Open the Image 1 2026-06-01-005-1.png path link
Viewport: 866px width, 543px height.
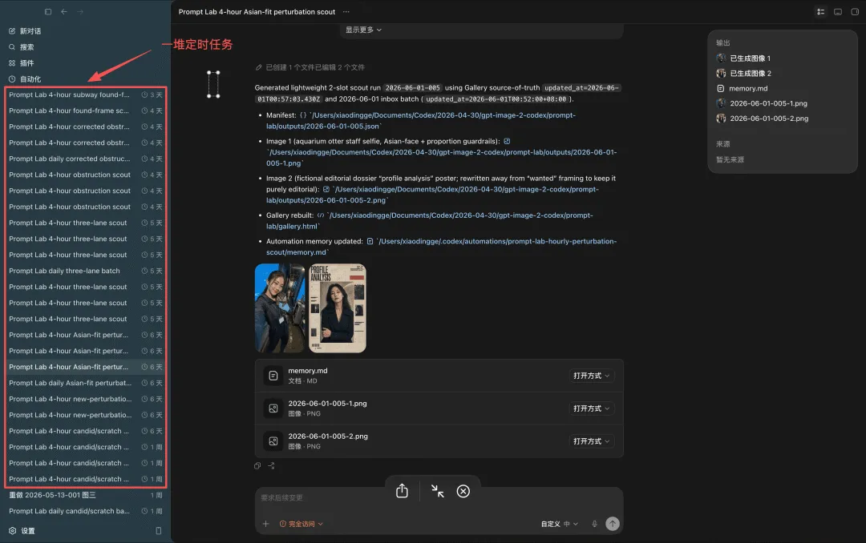[441, 158]
